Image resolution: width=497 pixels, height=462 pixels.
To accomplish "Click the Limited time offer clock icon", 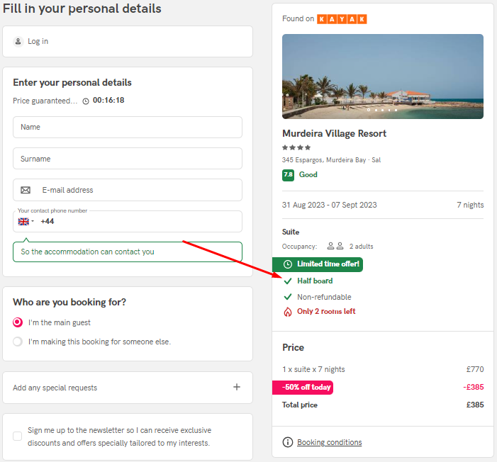I will pyautogui.click(x=287, y=264).
